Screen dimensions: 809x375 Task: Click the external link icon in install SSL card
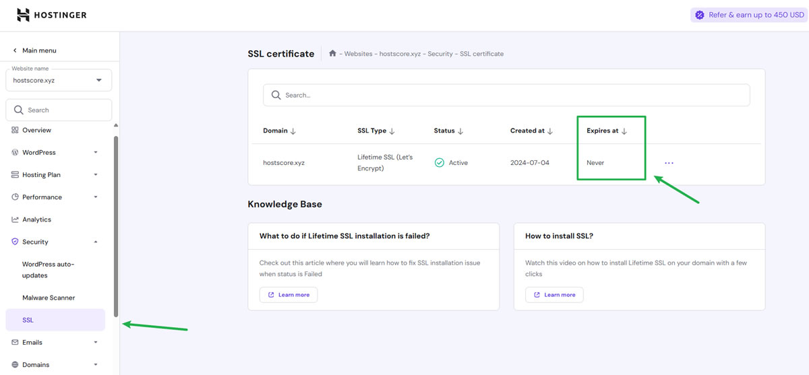coord(537,295)
